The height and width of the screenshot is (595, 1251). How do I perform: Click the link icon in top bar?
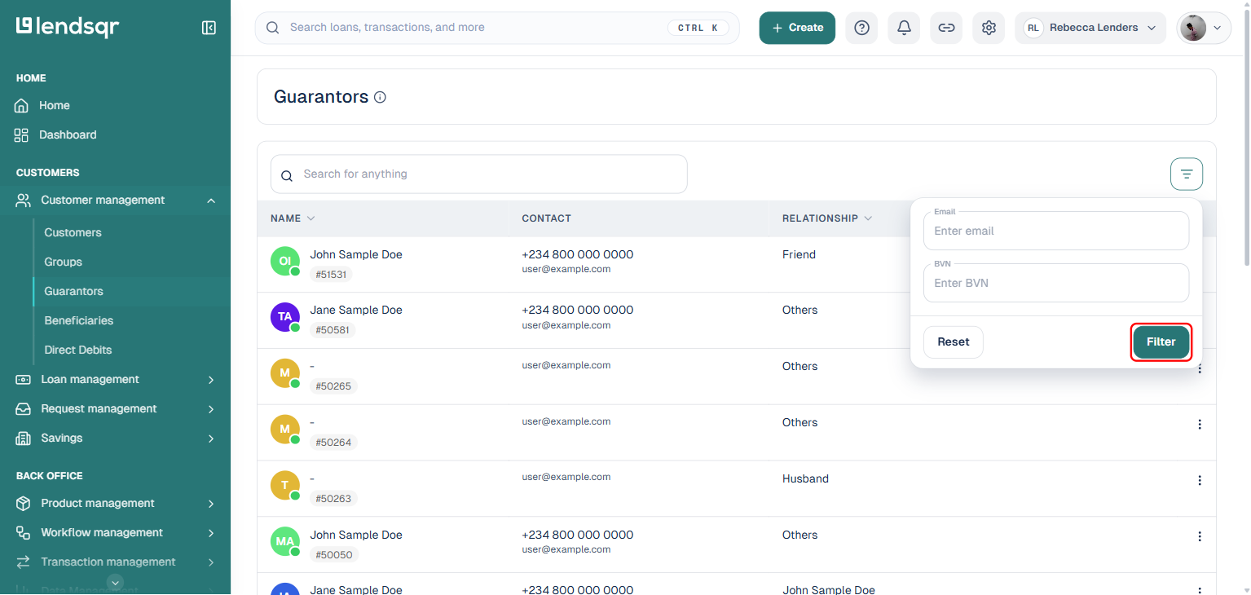click(946, 28)
